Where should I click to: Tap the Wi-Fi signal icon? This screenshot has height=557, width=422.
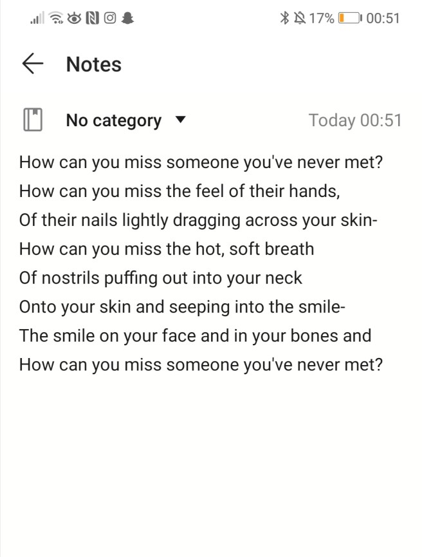(x=57, y=19)
